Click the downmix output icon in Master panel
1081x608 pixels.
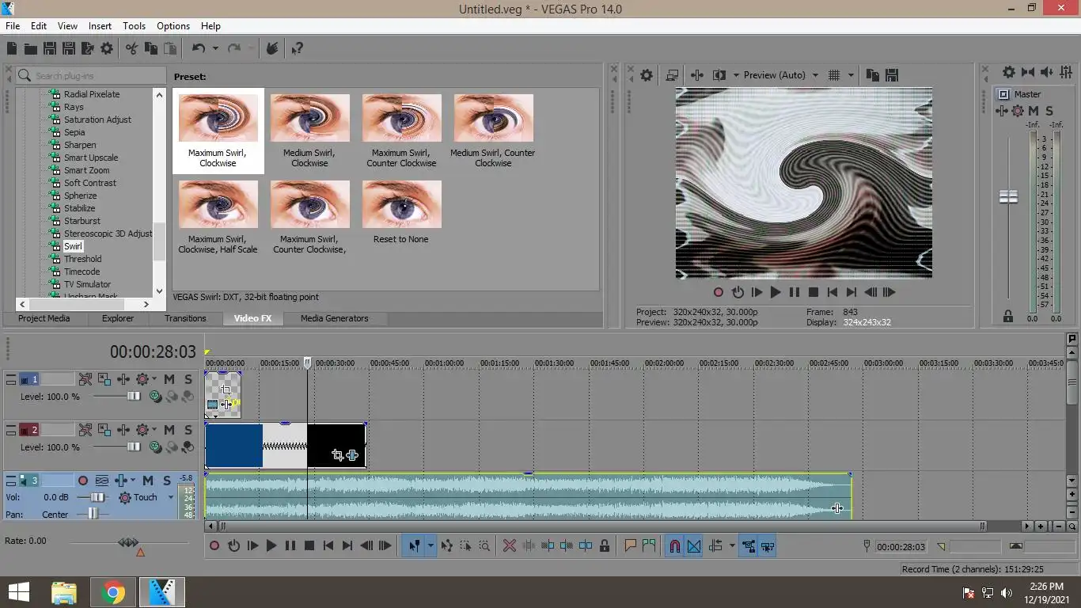tap(1028, 72)
